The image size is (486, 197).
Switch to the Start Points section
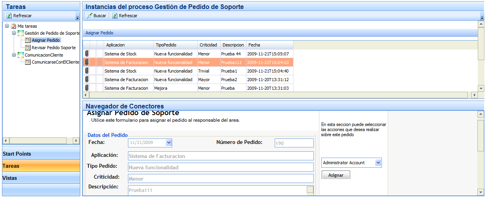click(17, 154)
